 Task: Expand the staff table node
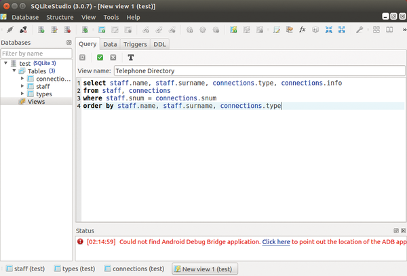point(22,86)
